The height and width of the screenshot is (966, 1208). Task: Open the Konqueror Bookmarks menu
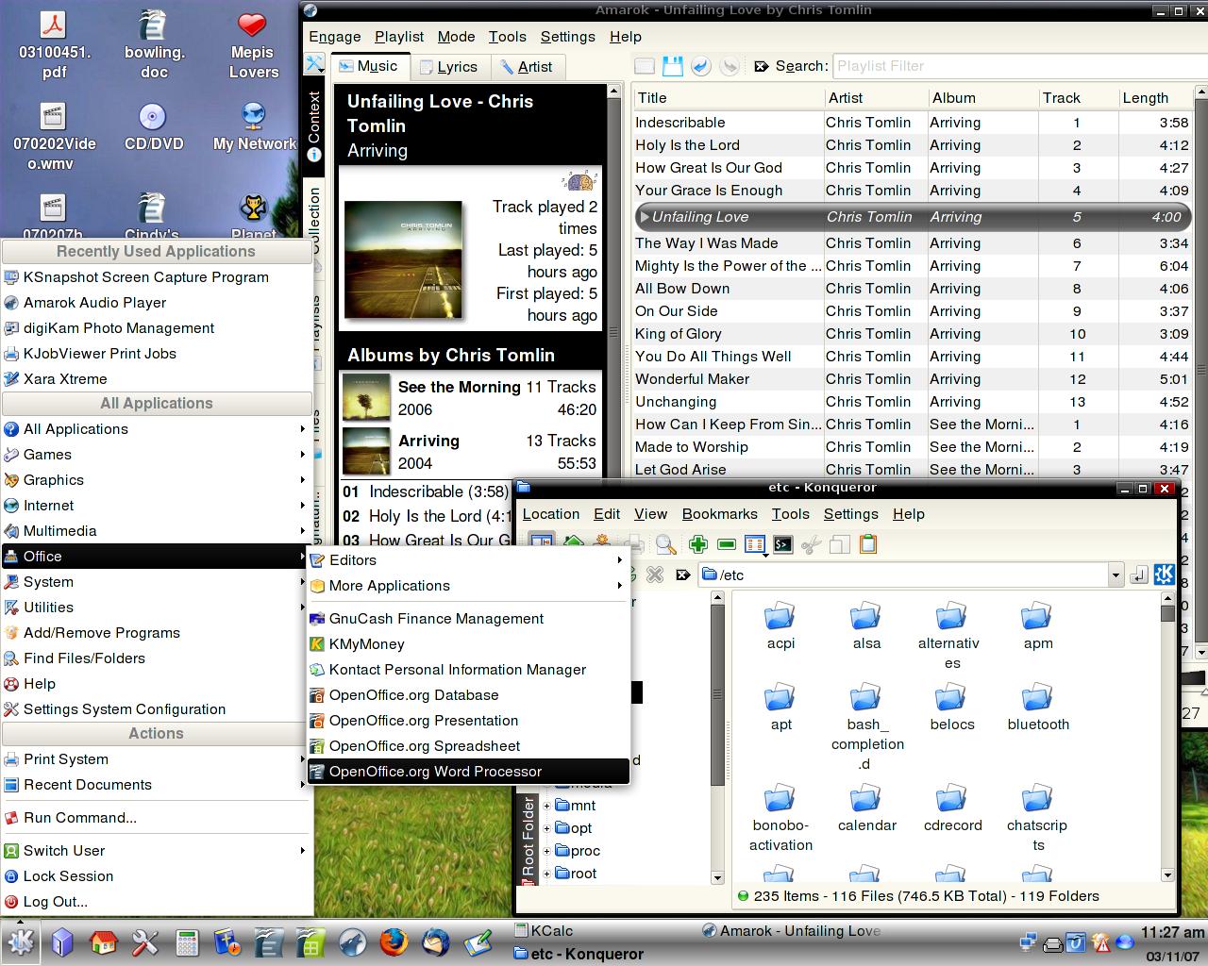pos(719,513)
